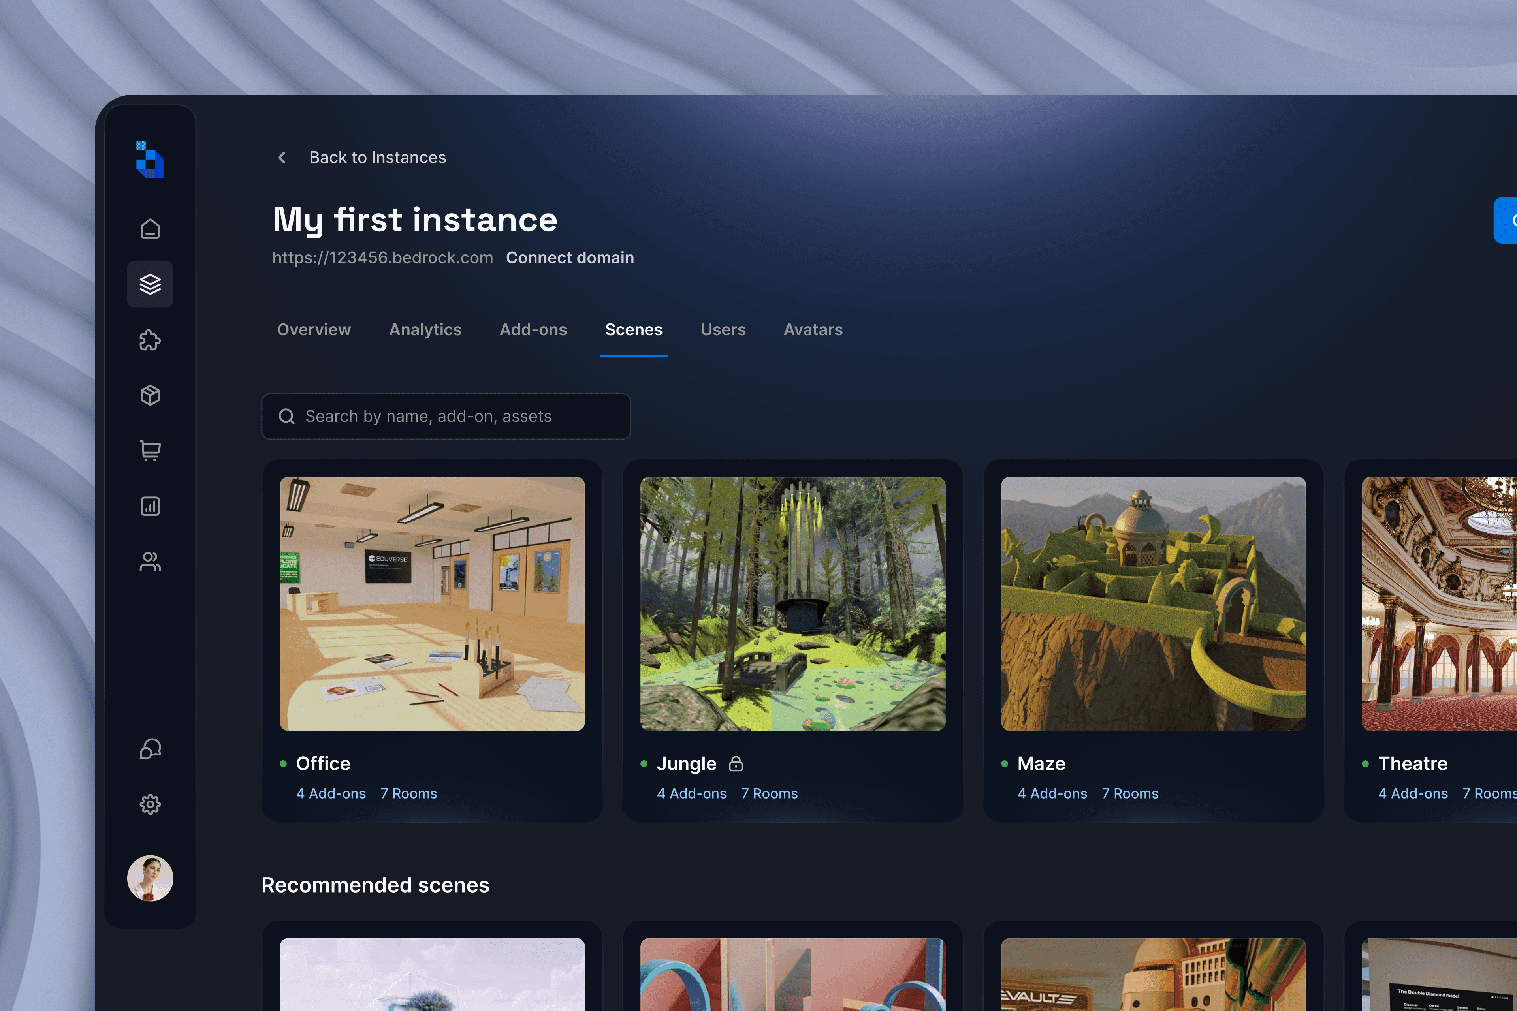Switch to the Analytics tab
The height and width of the screenshot is (1011, 1517).
[425, 329]
